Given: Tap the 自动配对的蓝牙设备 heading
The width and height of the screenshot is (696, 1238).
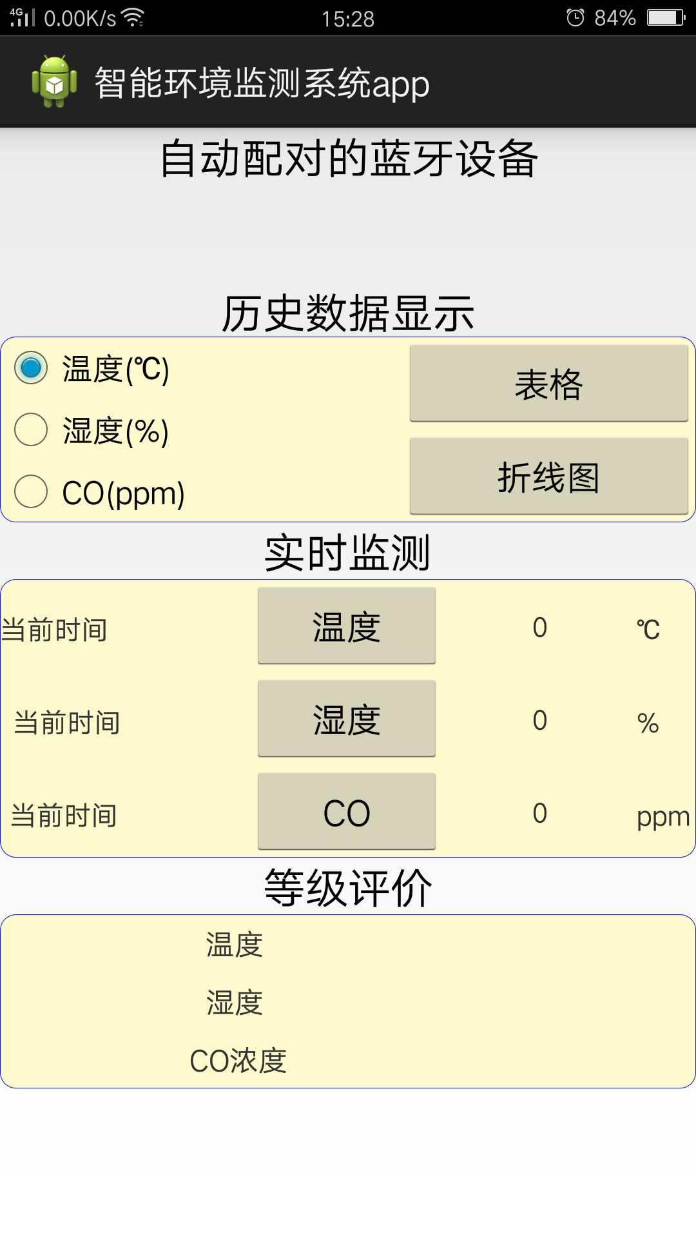Looking at the screenshot, I should pyautogui.click(x=348, y=159).
